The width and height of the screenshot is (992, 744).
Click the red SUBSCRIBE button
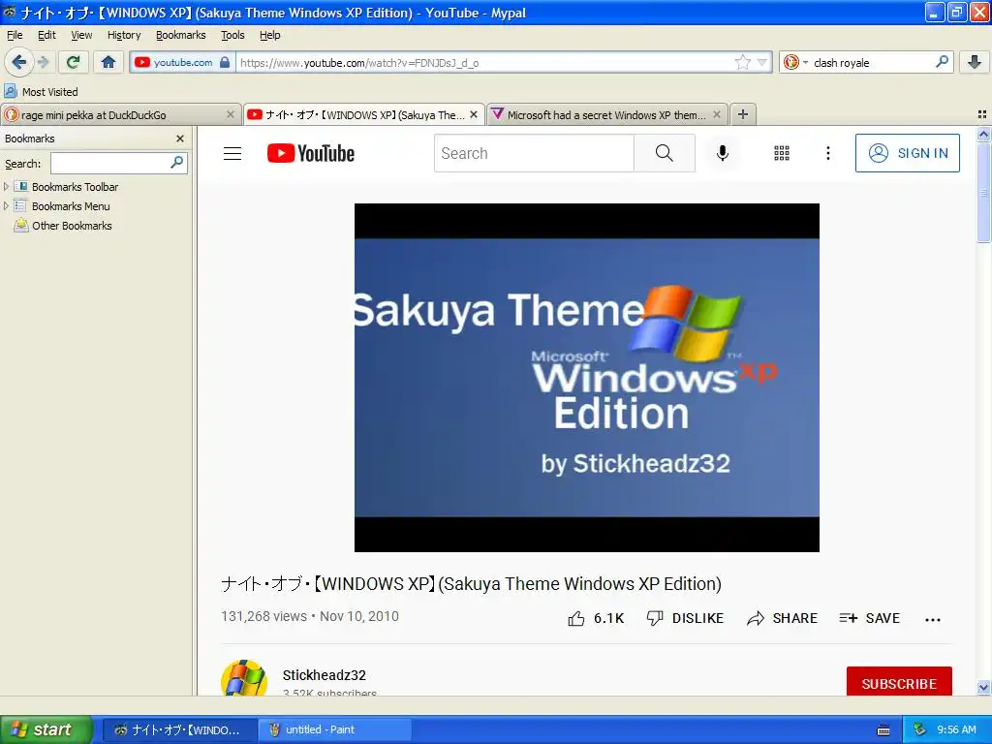coord(898,682)
